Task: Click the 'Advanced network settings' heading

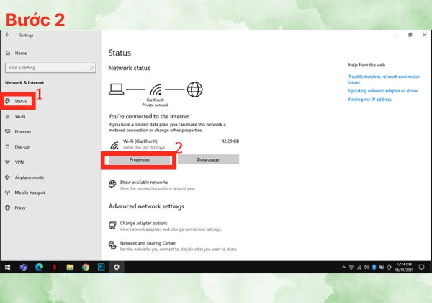Action: 146,206
